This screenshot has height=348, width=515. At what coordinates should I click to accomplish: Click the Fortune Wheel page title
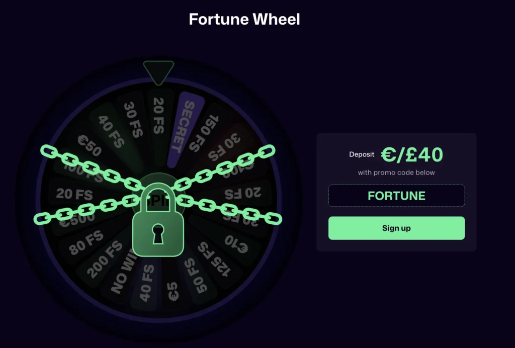click(244, 19)
